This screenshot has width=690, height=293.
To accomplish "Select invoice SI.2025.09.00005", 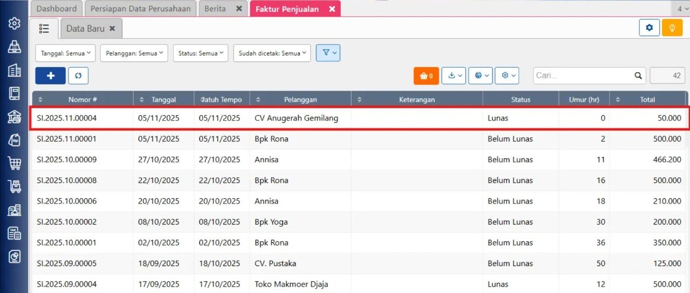I will [359, 263].
